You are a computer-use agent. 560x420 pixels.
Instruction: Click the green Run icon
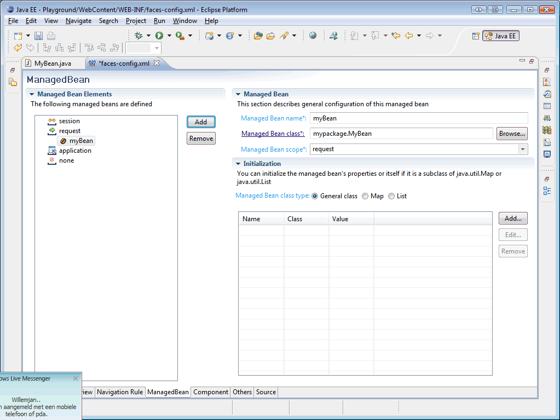coord(159,36)
